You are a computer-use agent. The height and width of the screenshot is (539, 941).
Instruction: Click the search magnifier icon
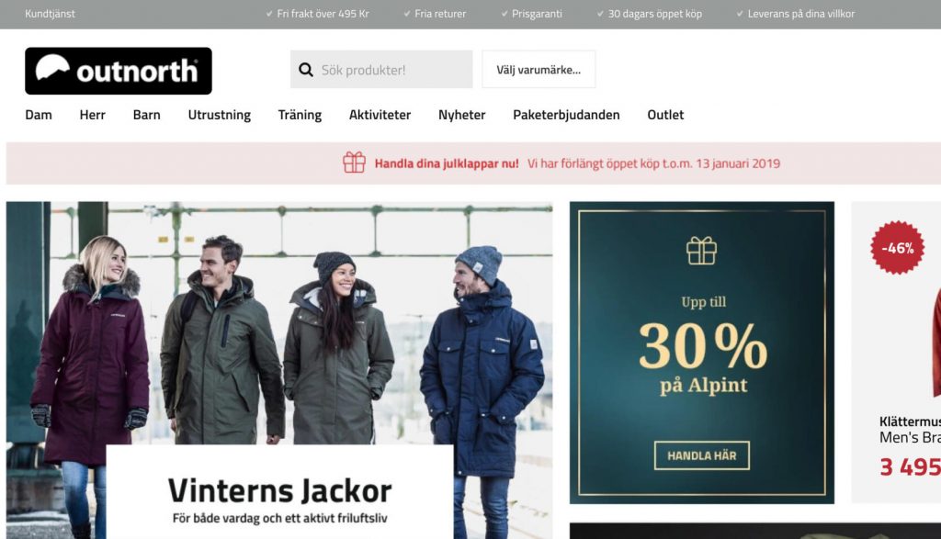(306, 70)
